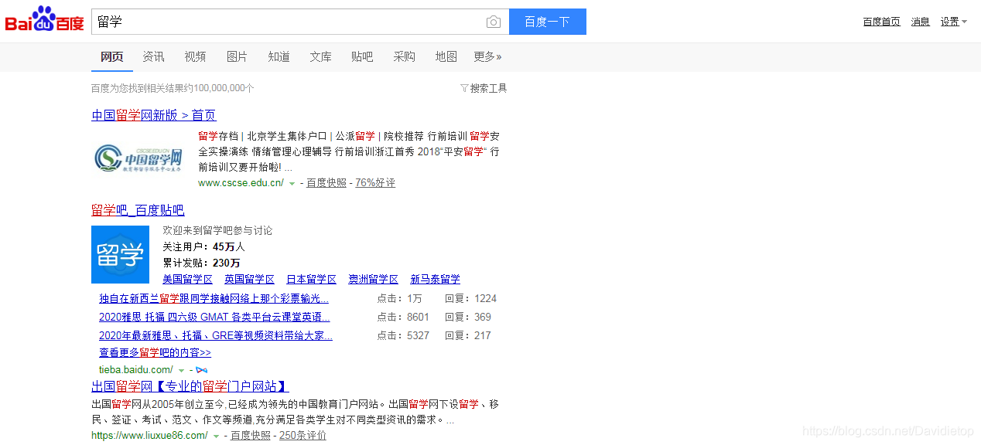
Task: Expand the 更多» tab menu
Action: click(487, 56)
